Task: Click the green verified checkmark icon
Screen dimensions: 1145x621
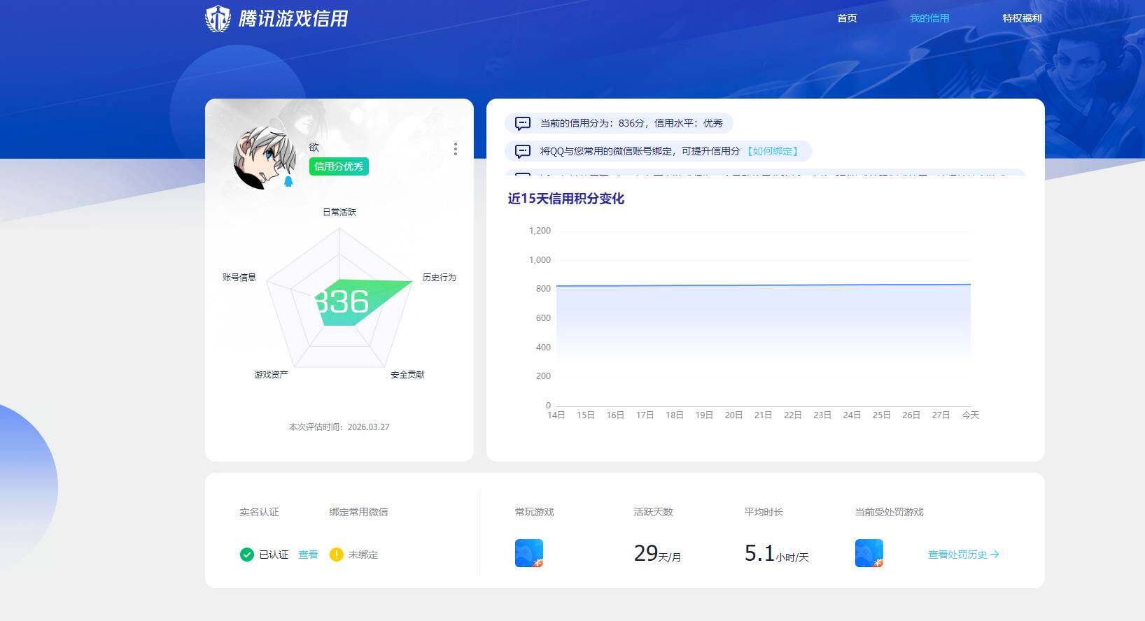Action: click(246, 555)
